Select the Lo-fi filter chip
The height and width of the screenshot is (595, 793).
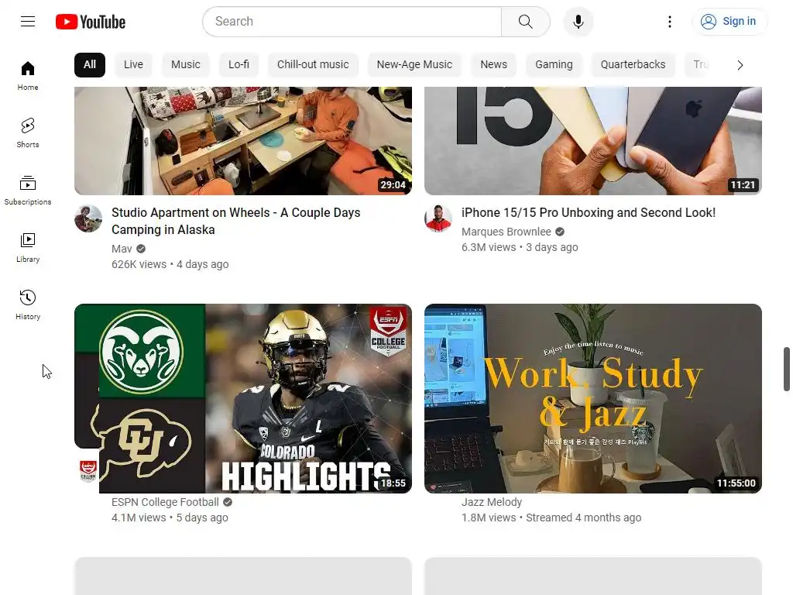(239, 65)
